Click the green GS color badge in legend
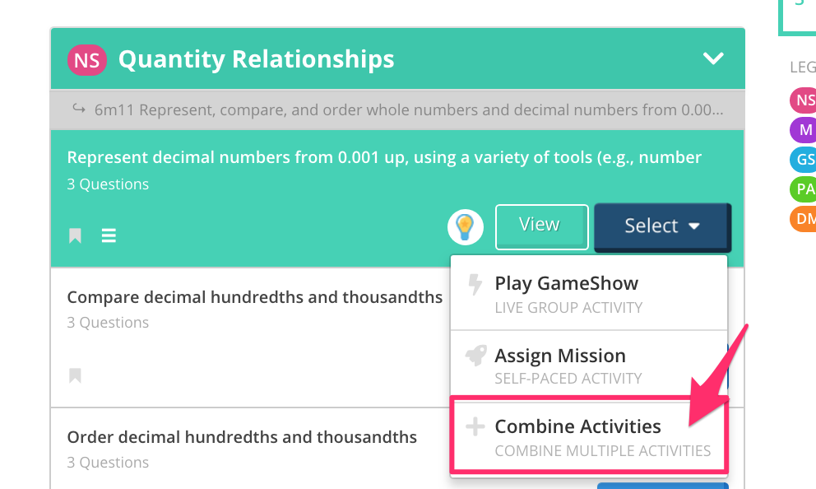816x489 pixels. tap(802, 160)
